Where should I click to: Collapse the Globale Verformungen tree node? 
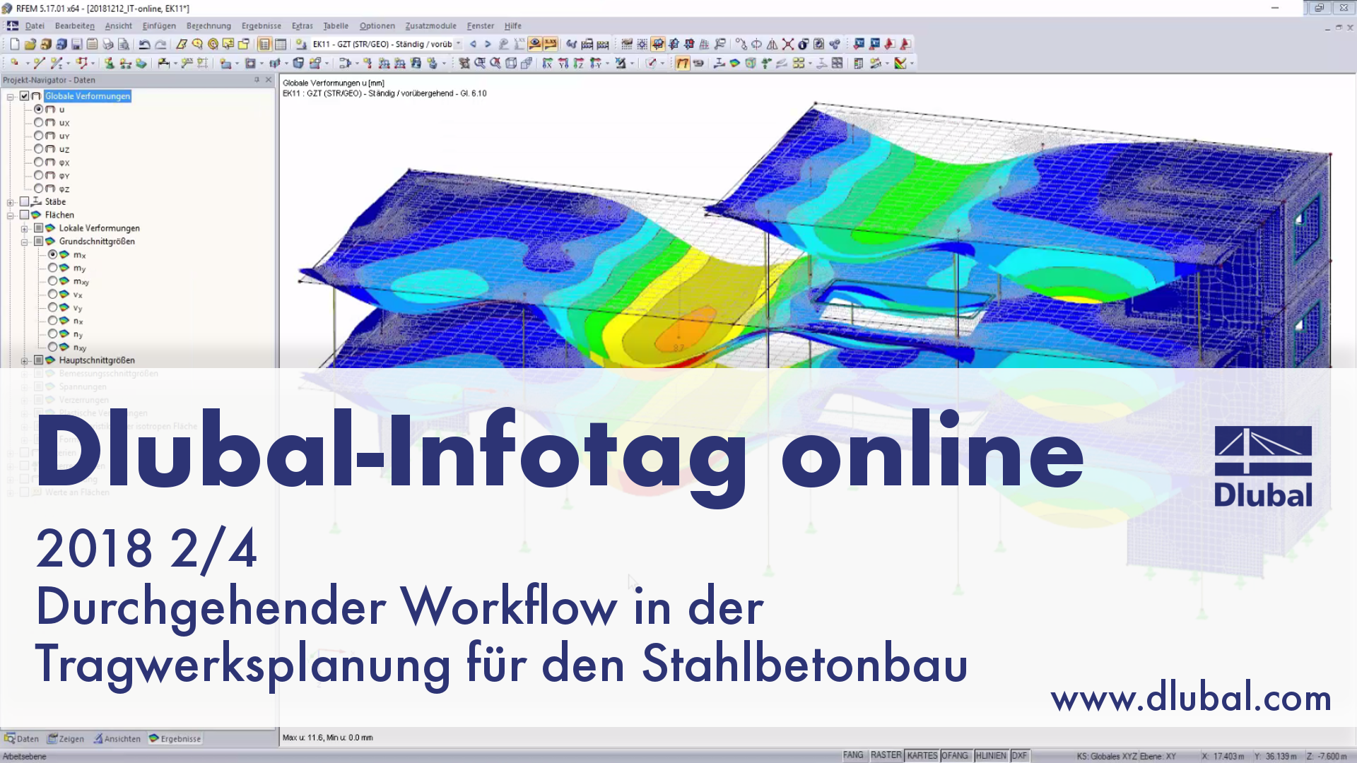point(11,96)
